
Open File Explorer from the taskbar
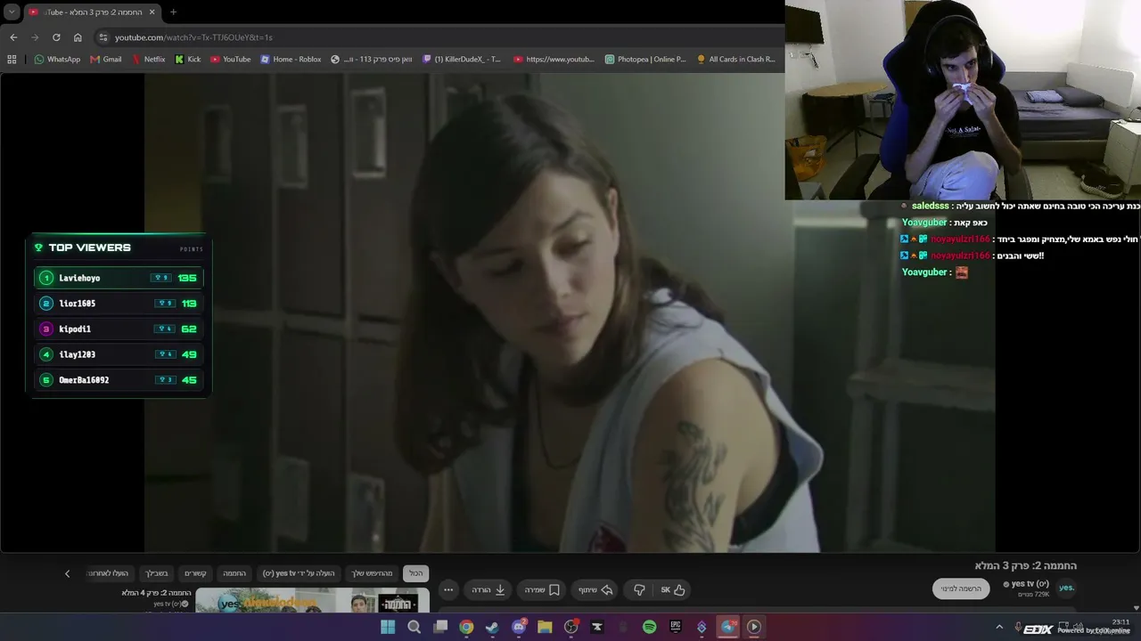tap(545, 627)
